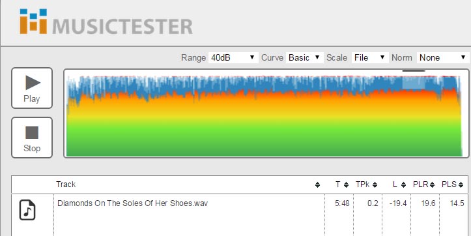Select Diamonds On The Soles track row
The height and width of the screenshot is (236, 471).
click(x=240, y=214)
